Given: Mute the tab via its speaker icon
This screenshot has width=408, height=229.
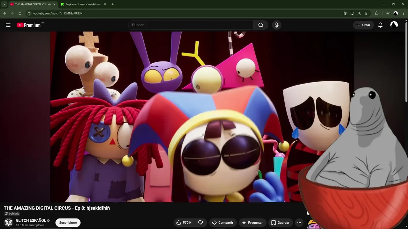Looking at the screenshot, I should click(x=49, y=4).
